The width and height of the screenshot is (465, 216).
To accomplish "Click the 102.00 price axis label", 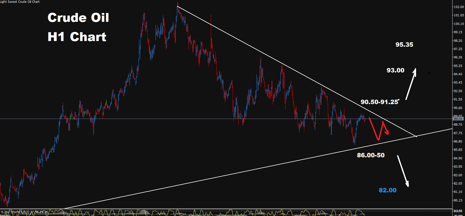I will pos(459,7).
